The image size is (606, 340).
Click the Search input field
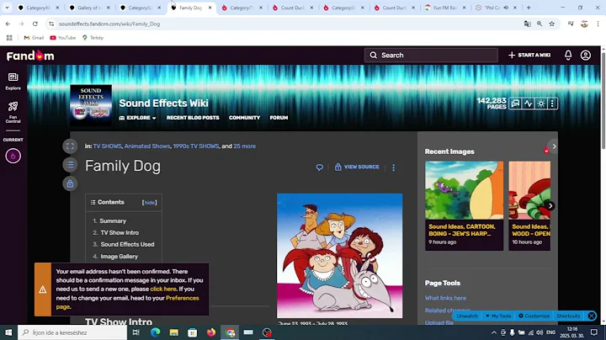point(431,56)
